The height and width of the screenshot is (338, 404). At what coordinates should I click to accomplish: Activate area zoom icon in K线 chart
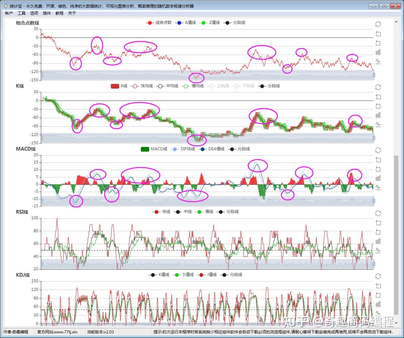tap(378, 97)
